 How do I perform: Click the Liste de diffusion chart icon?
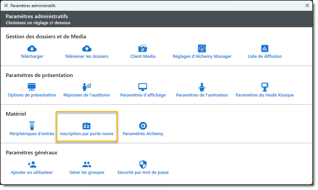coord(264,48)
